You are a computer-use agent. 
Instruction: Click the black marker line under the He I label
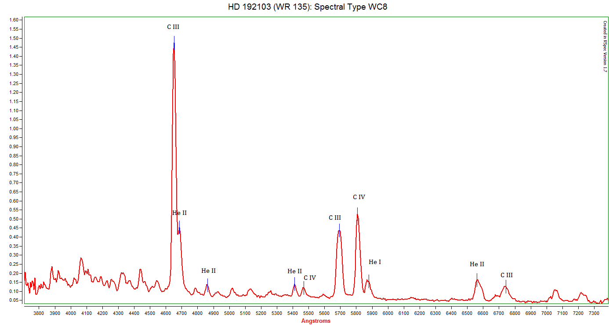[369, 281]
